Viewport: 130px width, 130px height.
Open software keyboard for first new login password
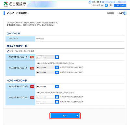click(x=57, y=67)
